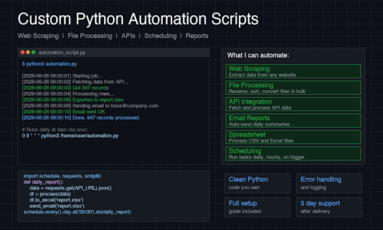The width and height of the screenshot is (383, 230).
Task: Click the green maximize dot in terminal header
Action: (x=33, y=52)
